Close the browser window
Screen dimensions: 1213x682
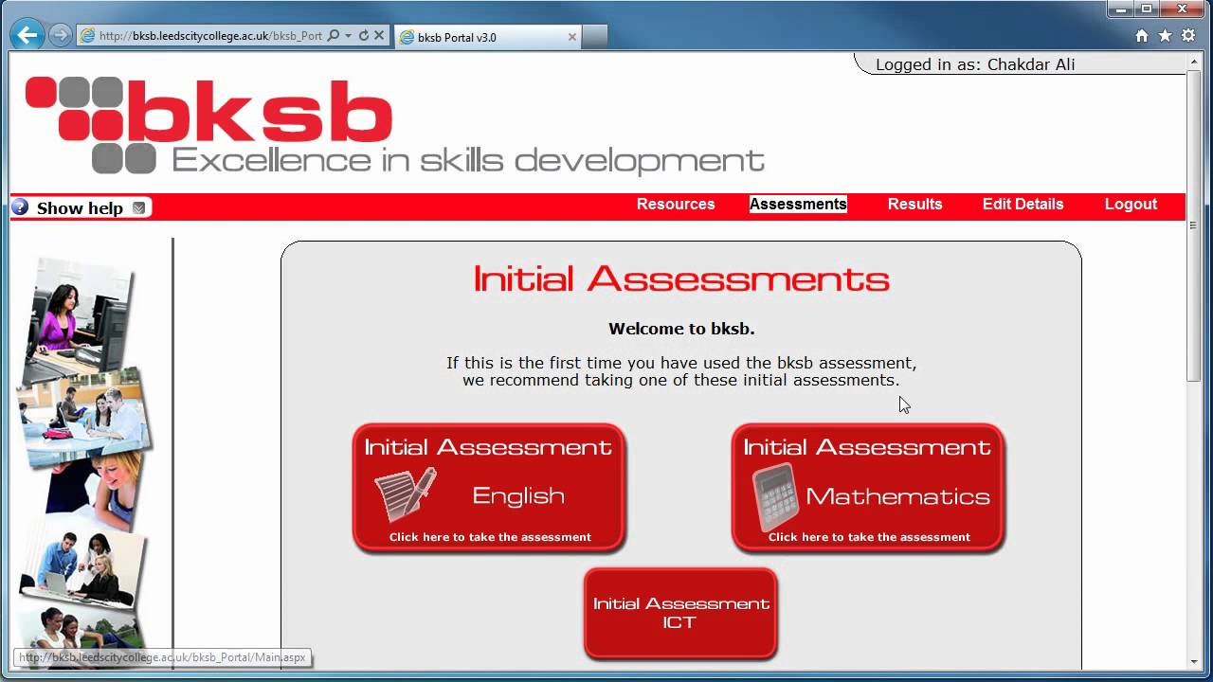pos(1182,9)
